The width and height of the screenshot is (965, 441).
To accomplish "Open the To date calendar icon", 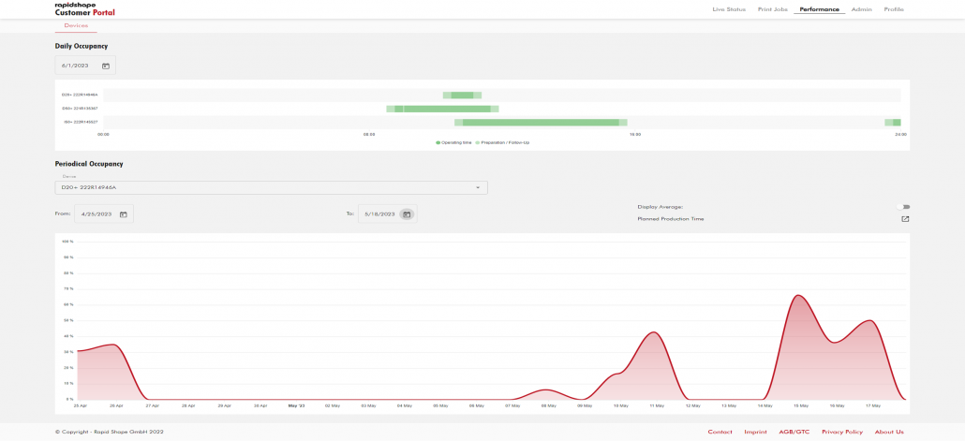I will coord(407,214).
